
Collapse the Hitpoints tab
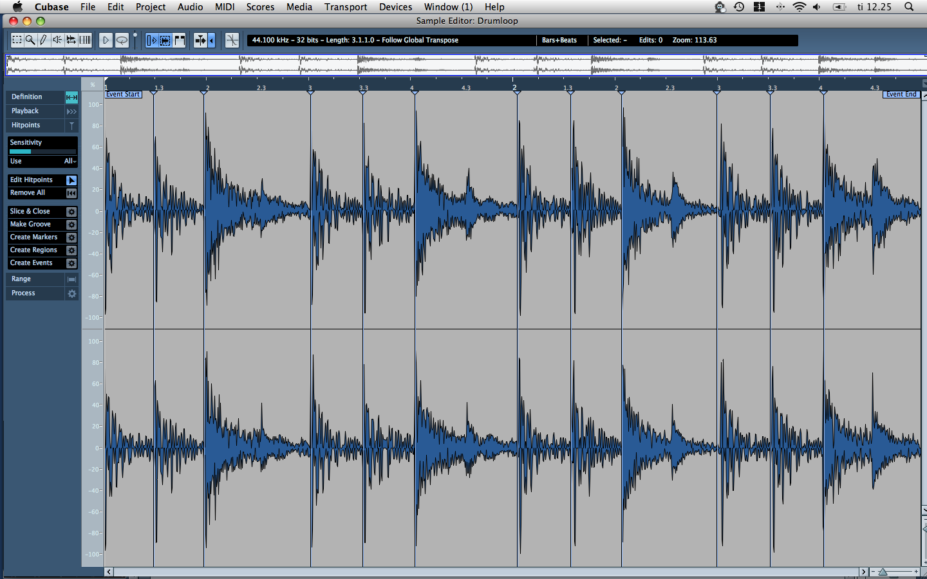[x=35, y=125]
